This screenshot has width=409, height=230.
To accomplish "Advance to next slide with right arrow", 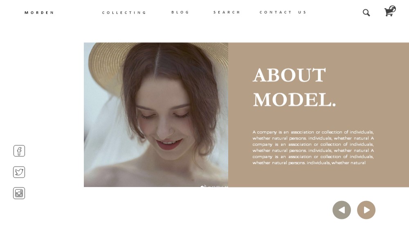I will (x=366, y=210).
